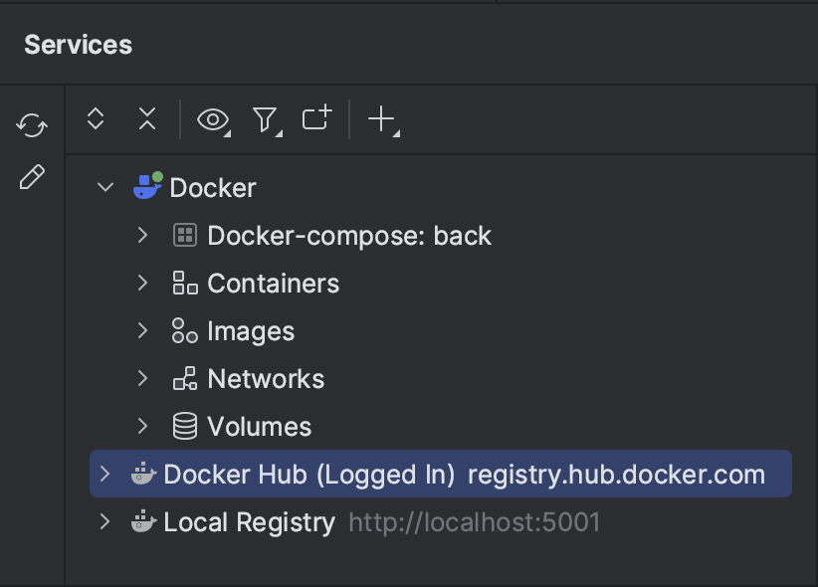This screenshot has width=818, height=587.
Task: Edit the Docker connection using the pencil icon
Action: pyautogui.click(x=32, y=176)
